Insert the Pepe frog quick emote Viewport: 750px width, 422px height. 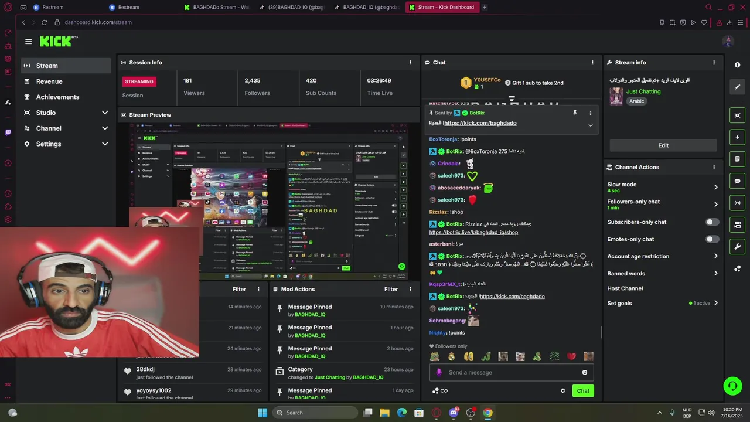435,356
